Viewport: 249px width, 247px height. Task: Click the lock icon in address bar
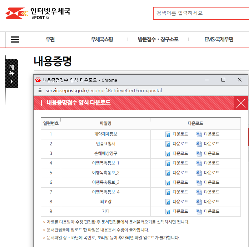pos(40,90)
